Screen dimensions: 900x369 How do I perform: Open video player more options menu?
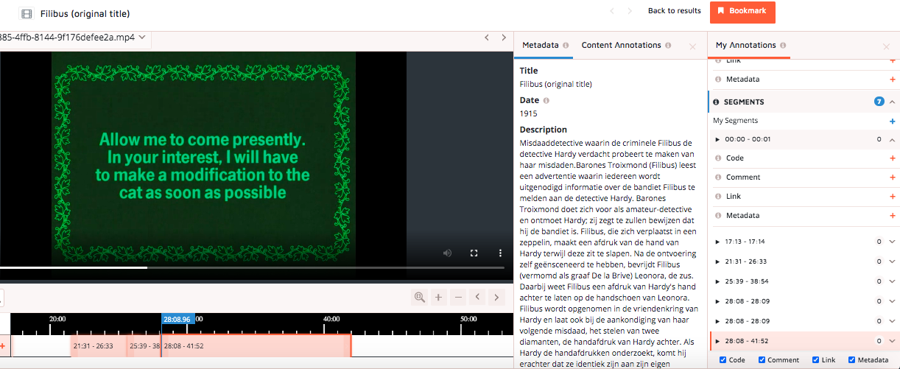click(500, 253)
